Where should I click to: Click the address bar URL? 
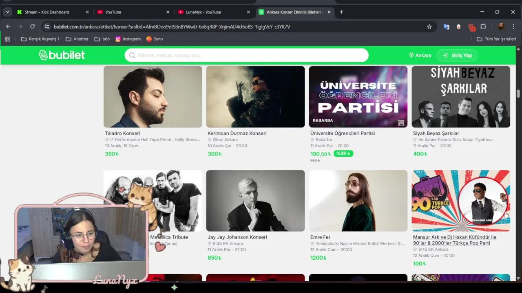pos(172,26)
